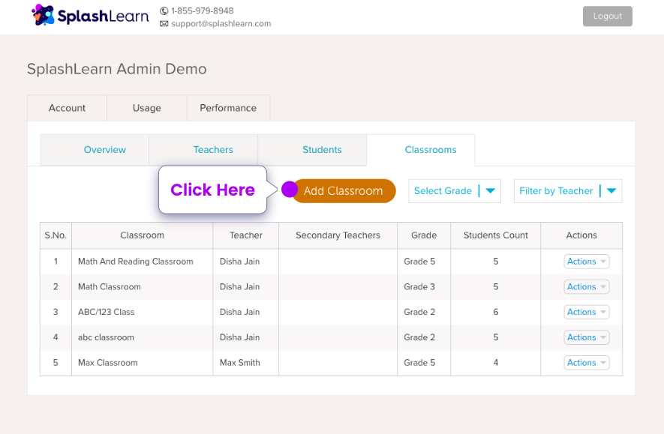Expand Actions menu for Max Classroom

[x=587, y=363]
